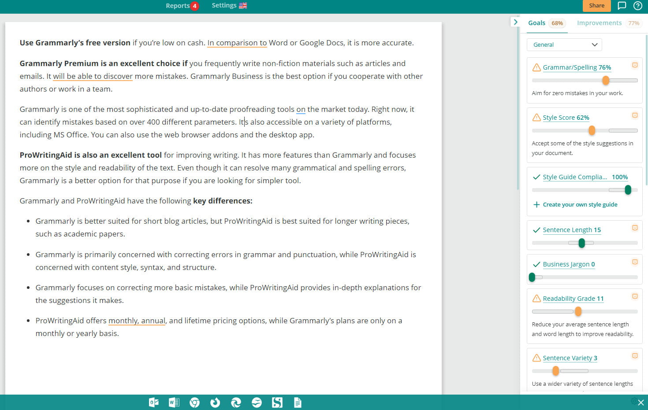Open the feedback chat bubble icon
This screenshot has width=648, height=410.
[x=622, y=6]
